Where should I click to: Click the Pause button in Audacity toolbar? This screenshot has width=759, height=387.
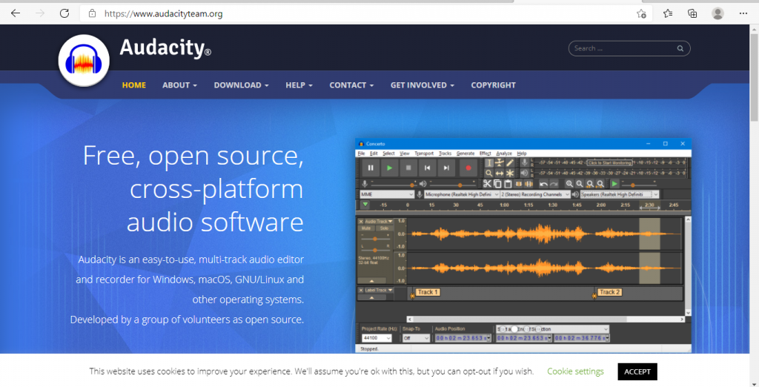(x=371, y=168)
